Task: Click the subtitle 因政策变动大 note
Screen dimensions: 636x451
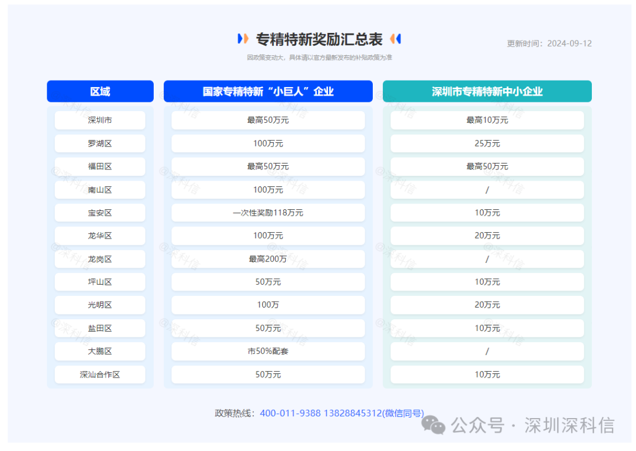Action: [319, 58]
